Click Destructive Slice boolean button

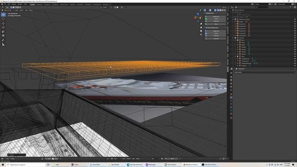[215, 24]
